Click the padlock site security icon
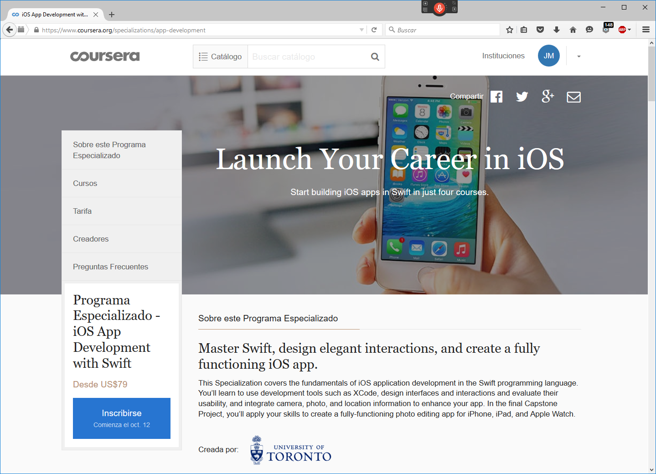This screenshot has height=474, width=656. point(36,30)
